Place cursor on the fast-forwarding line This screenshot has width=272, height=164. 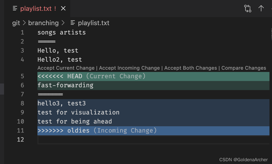(x=65, y=85)
